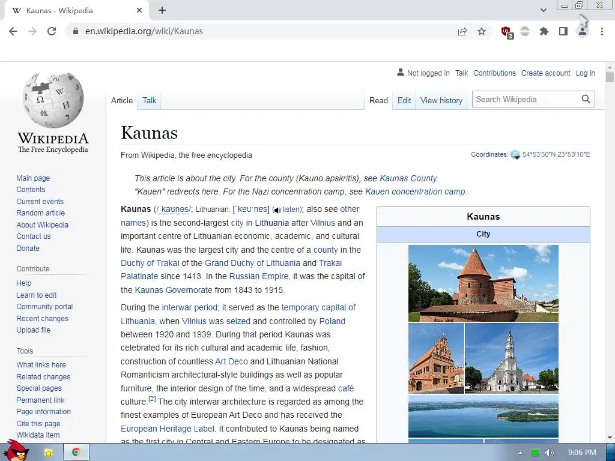Open the Extensions puzzle piece menu

544,31
